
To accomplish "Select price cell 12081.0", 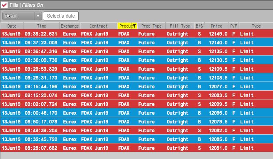I will pos(218,148).
